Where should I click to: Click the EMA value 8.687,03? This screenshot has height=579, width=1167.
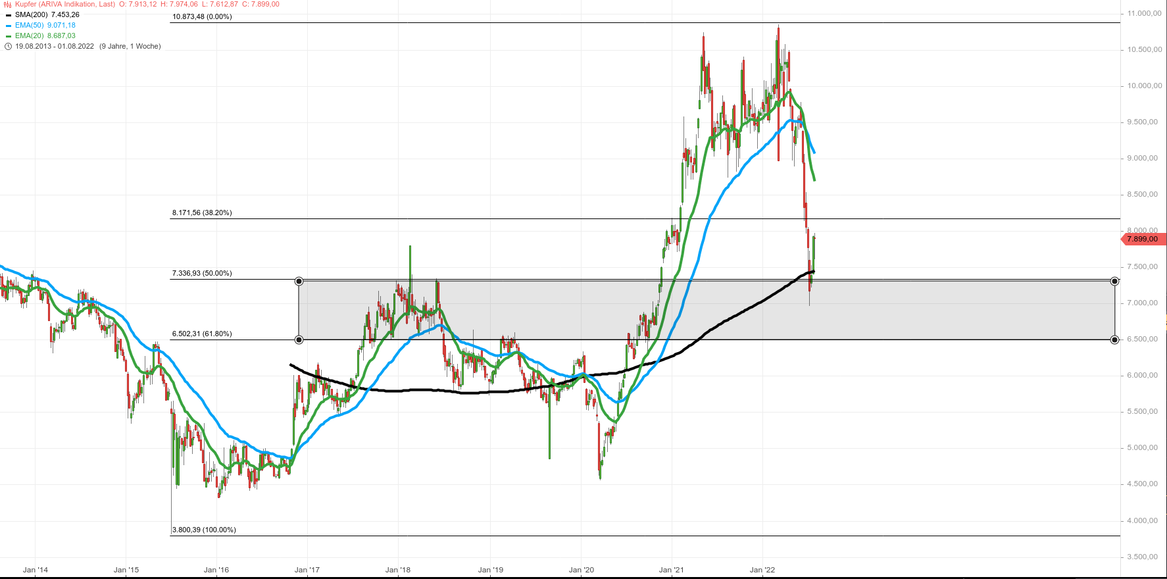[x=61, y=36]
